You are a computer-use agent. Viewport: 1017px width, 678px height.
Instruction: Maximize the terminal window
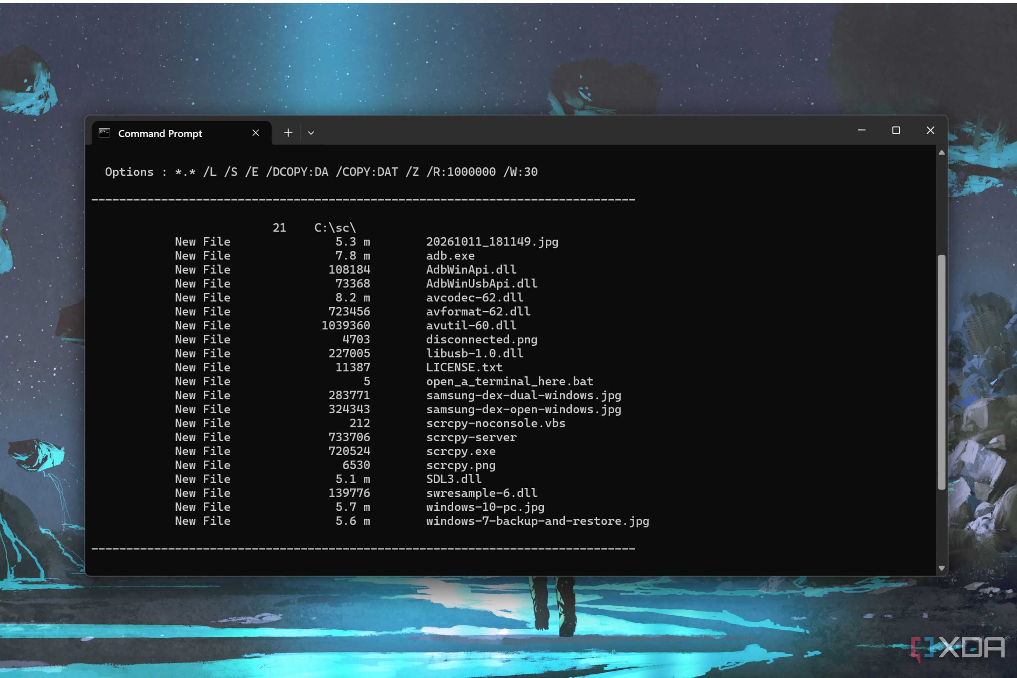(x=896, y=130)
